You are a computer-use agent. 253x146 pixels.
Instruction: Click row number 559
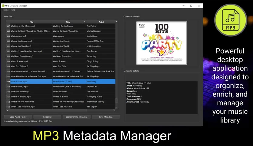pos(8,87)
